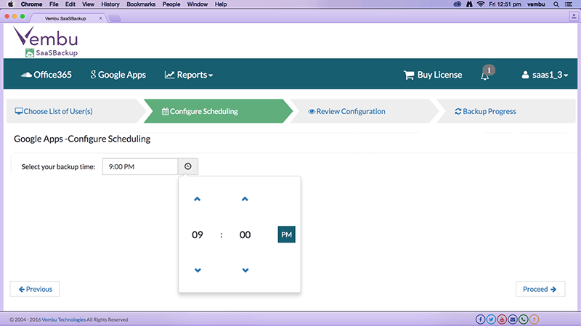This screenshot has height=326, width=581.
Task: Open the Window menu
Action: [197, 4]
